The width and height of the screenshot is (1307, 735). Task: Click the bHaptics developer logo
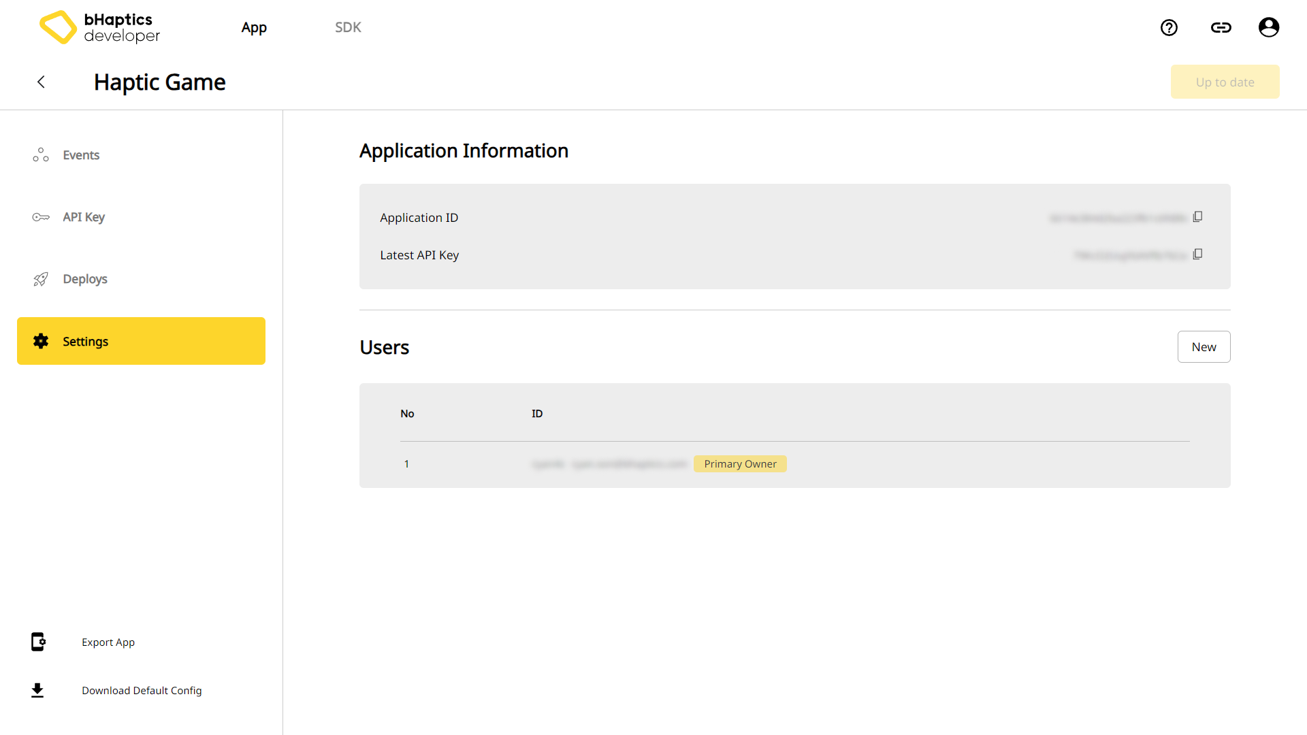[x=100, y=27]
